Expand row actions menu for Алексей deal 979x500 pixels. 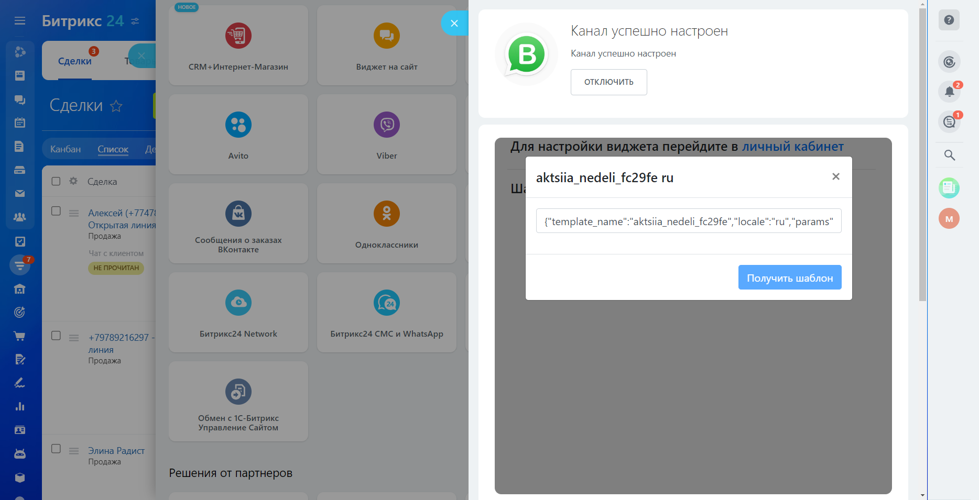[74, 213]
